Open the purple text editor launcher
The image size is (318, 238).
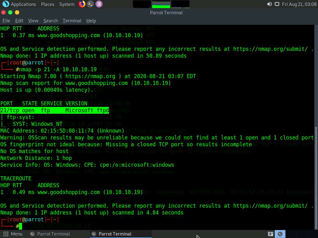click(99, 4)
